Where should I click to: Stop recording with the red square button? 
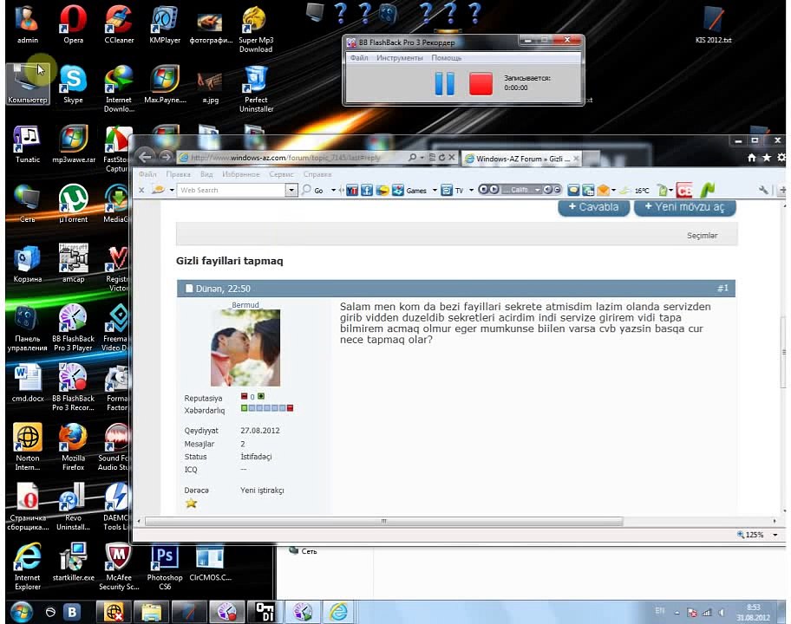480,83
